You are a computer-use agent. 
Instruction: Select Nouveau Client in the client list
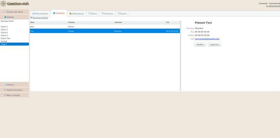pyautogui.click(x=14, y=21)
